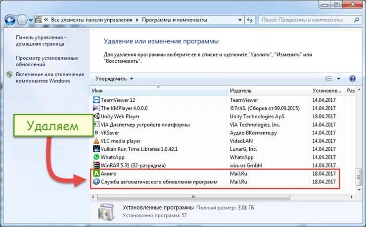Image resolution: width=366 pixels, height=227 pixels.
Task: Sort by 'Издатель' column header
Action: (x=269, y=91)
